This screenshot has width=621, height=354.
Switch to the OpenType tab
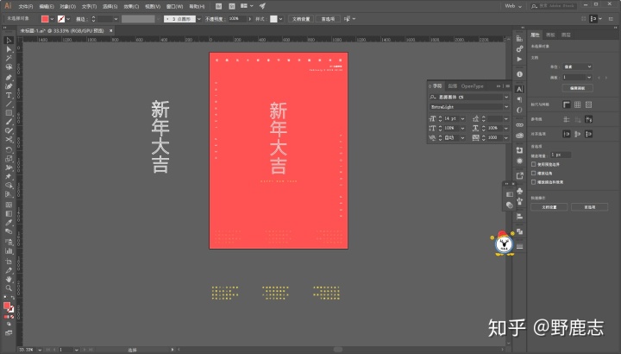click(x=472, y=86)
